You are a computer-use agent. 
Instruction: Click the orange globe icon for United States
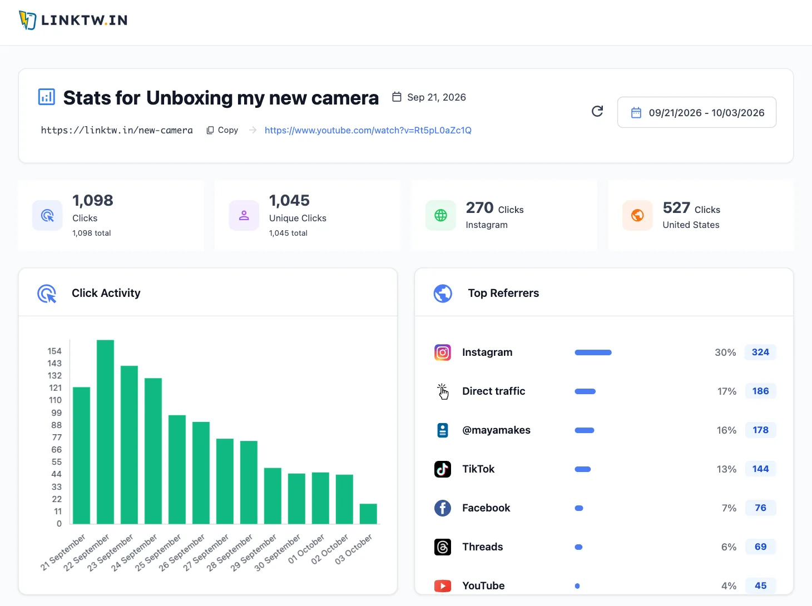[638, 215]
